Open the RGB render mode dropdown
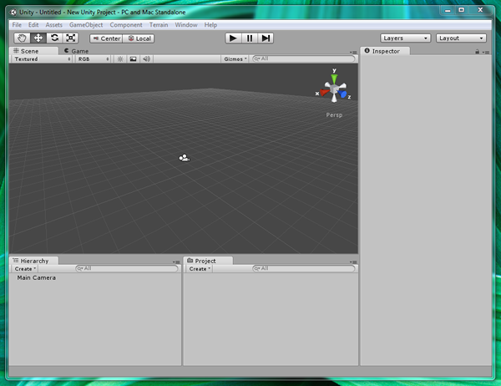501x386 pixels. coord(93,59)
